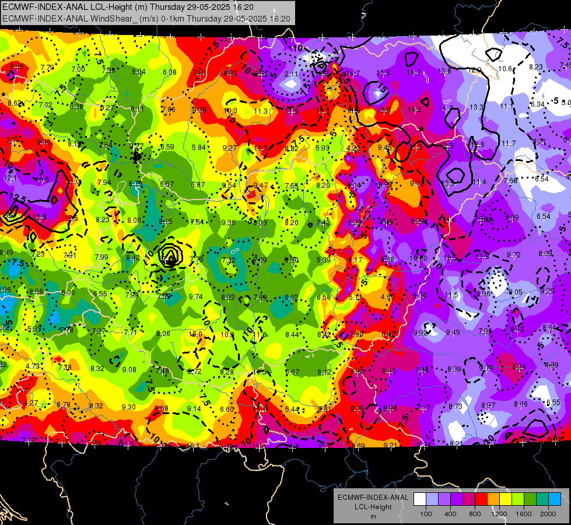Image resolution: width=571 pixels, height=525 pixels.
Task: Click the wind shear value 6.60
Action: pos(227,409)
